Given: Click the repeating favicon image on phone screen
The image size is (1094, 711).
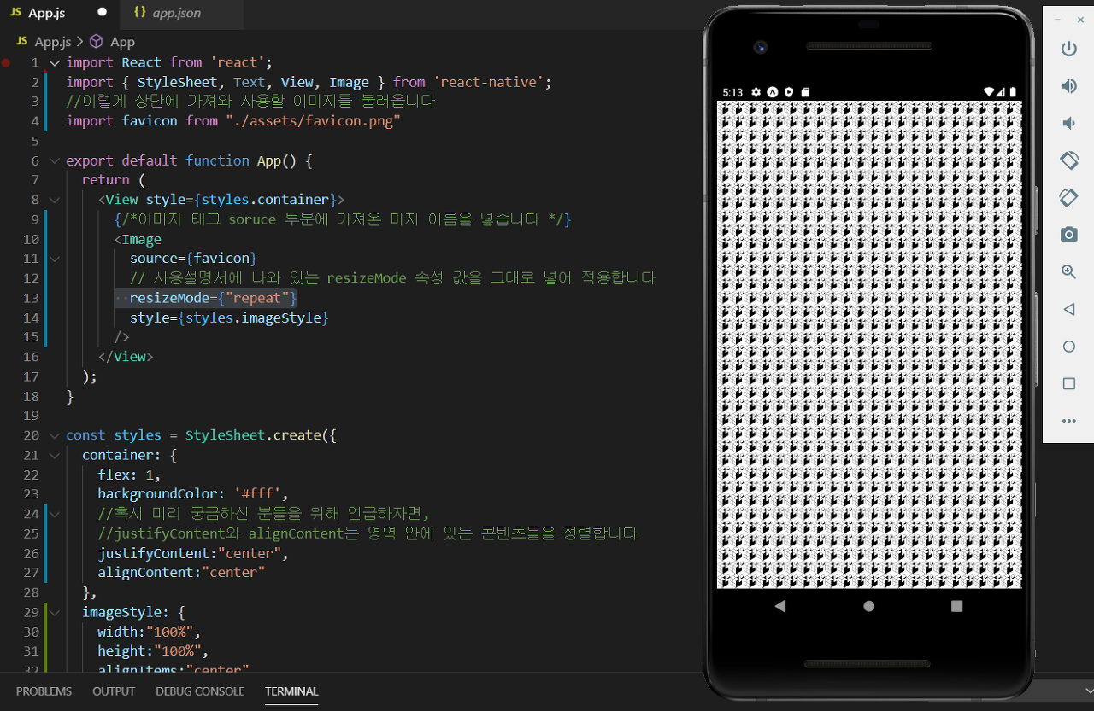Looking at the screenshot, I should 869,344.
